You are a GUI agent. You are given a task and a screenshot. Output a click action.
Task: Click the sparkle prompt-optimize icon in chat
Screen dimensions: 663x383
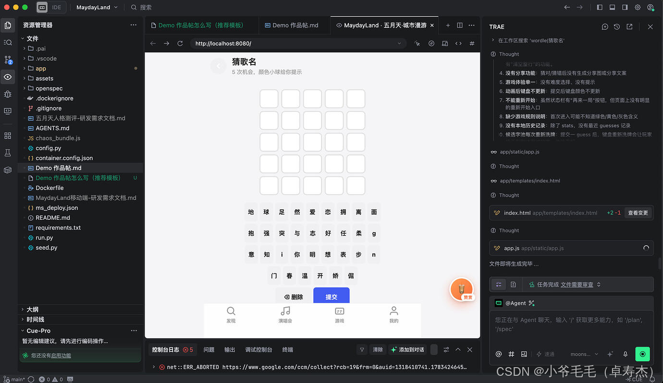[610, 354]
